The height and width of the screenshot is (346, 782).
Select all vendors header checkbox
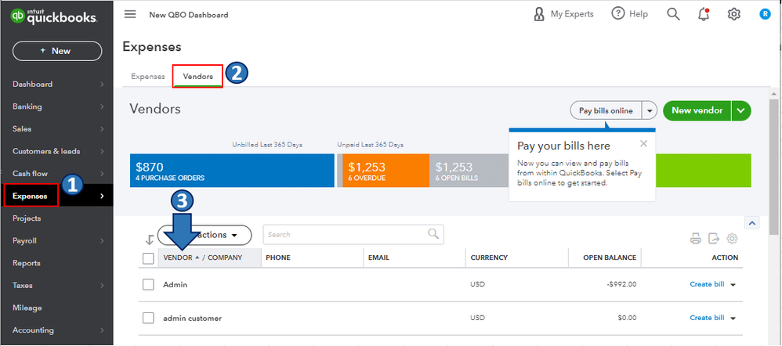pos(148,258)
